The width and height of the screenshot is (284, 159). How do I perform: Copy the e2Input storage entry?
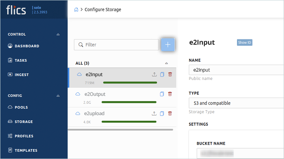click(x=162, y=75)
